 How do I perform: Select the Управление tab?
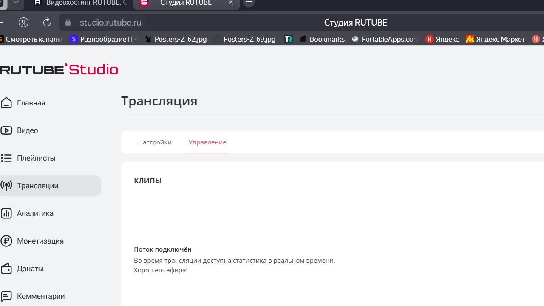tap(207, 142)
